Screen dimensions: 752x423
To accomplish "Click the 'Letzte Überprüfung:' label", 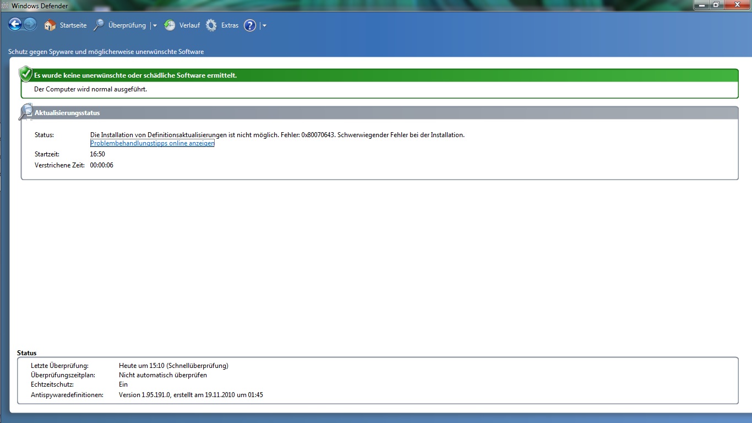I will [59, 366].
